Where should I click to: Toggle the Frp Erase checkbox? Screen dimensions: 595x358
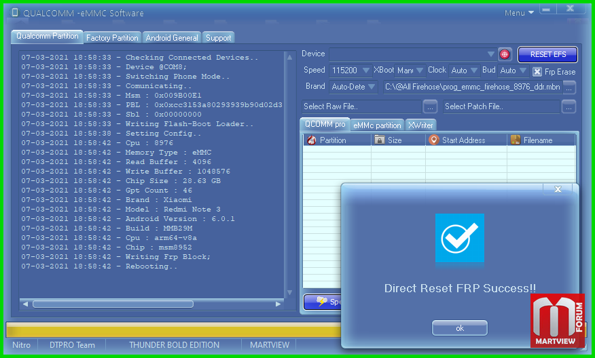[537, 72]
